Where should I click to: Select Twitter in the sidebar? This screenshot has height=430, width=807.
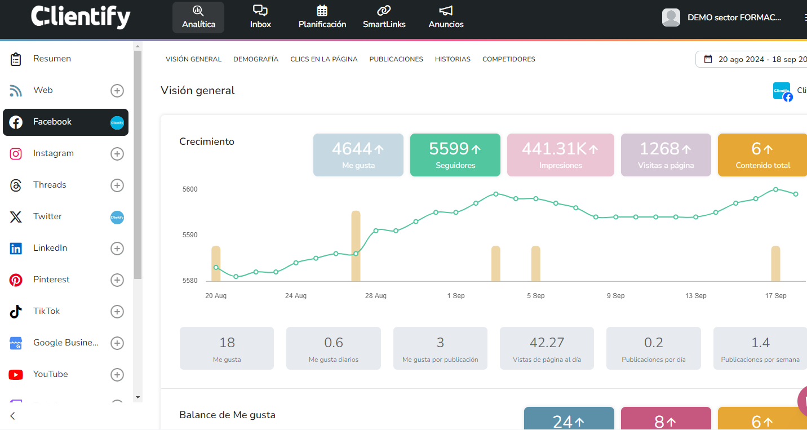click(x=47, y=216)
